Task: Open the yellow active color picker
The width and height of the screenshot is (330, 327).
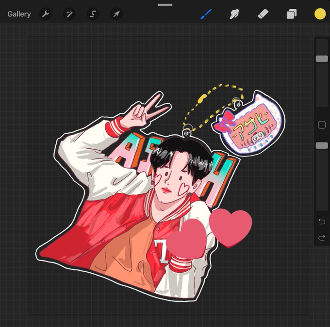Action: click(320, 14)
